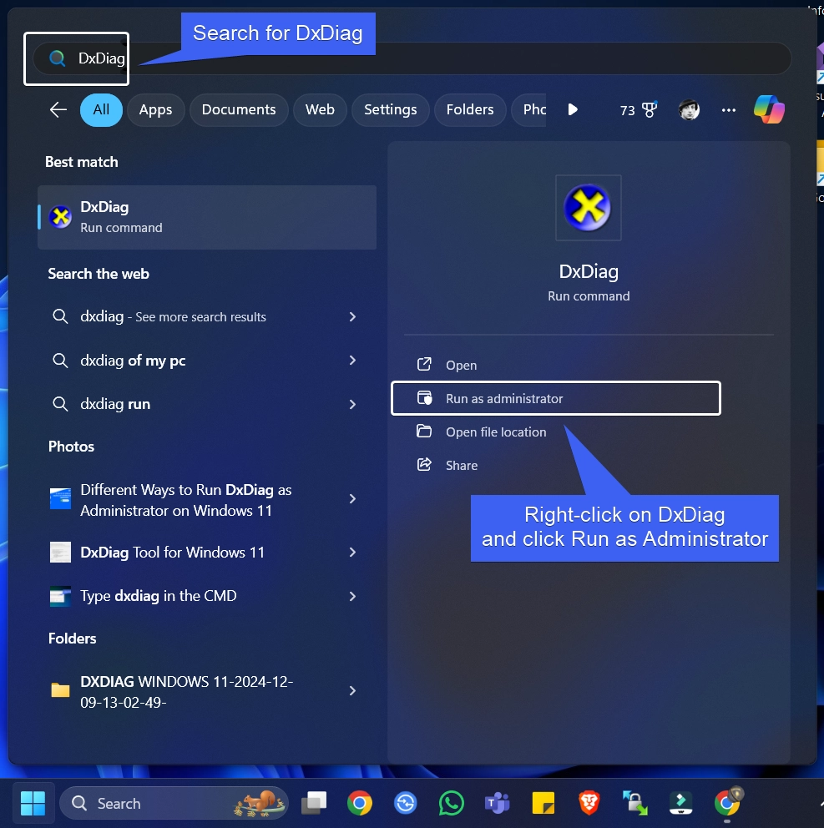Click the DXDIAG WINDOWS folder icon
824x828 pixels.
coord(60,690)
